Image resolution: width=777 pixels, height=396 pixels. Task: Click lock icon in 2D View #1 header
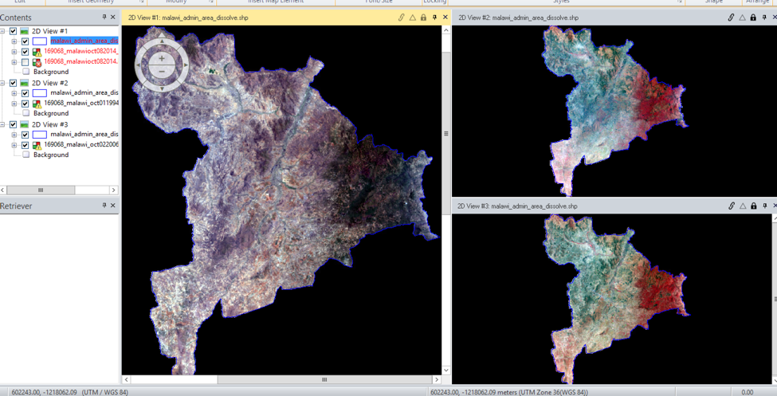pos(423,18)
